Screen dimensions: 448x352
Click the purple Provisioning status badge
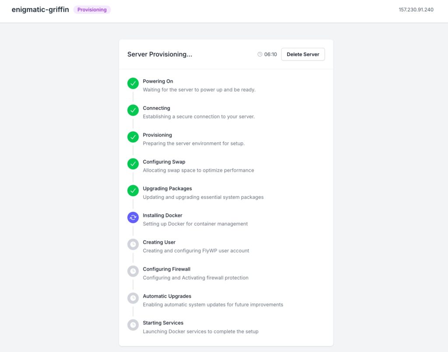pos(92,10)
